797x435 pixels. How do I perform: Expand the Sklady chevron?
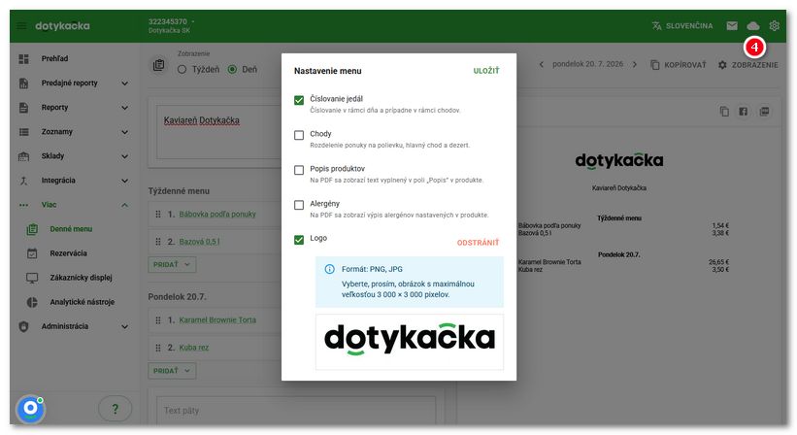(124, 156)
